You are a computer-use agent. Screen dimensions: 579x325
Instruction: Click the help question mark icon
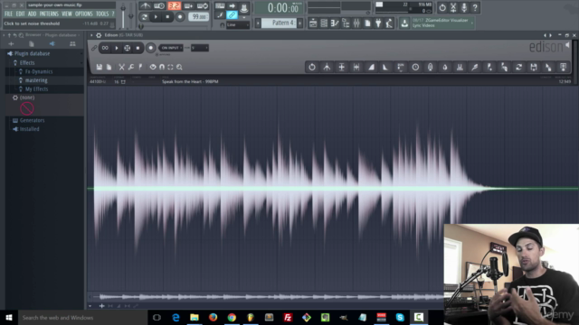point(475,7)
